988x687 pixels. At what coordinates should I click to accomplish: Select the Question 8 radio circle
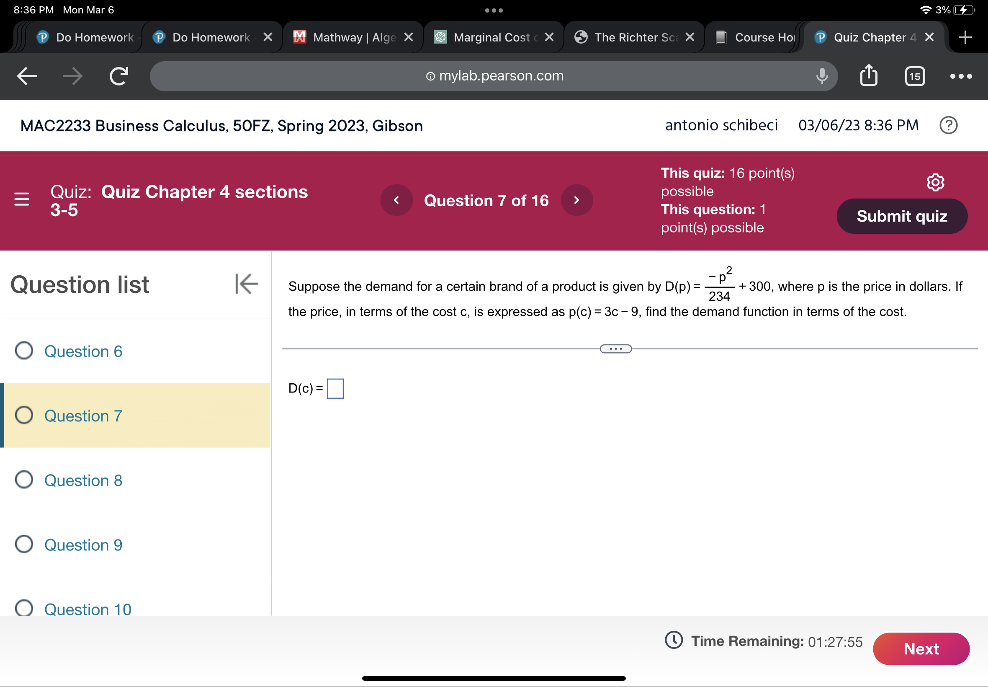[24, 480]
